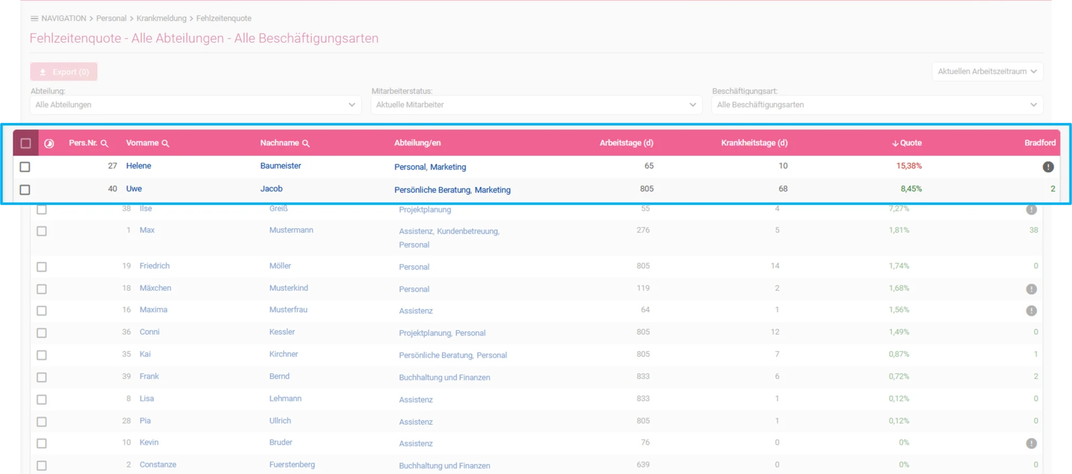
Task: Open Uwe first name link
Action: [x=134, y=189]
